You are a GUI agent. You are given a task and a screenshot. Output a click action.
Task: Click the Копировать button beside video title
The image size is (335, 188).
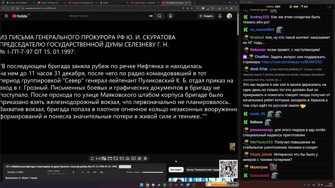click(x=125, y=167)
